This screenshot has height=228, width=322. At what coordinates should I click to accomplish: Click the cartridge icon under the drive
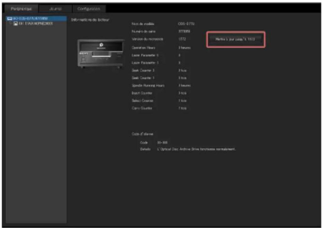(15, 24)
